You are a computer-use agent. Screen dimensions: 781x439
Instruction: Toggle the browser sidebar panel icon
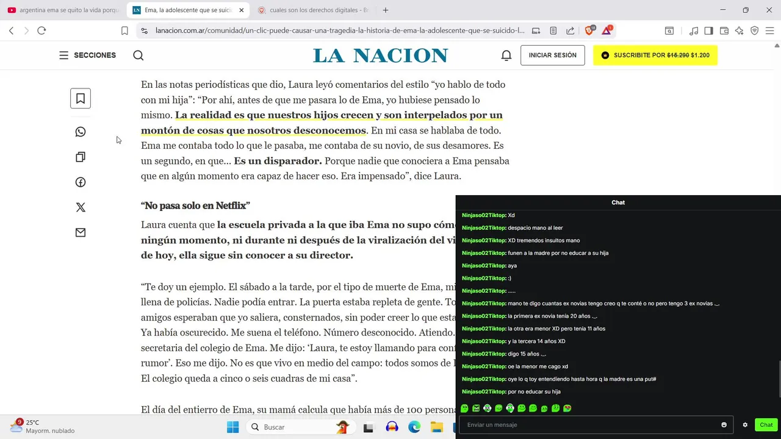tap(708, 30)
